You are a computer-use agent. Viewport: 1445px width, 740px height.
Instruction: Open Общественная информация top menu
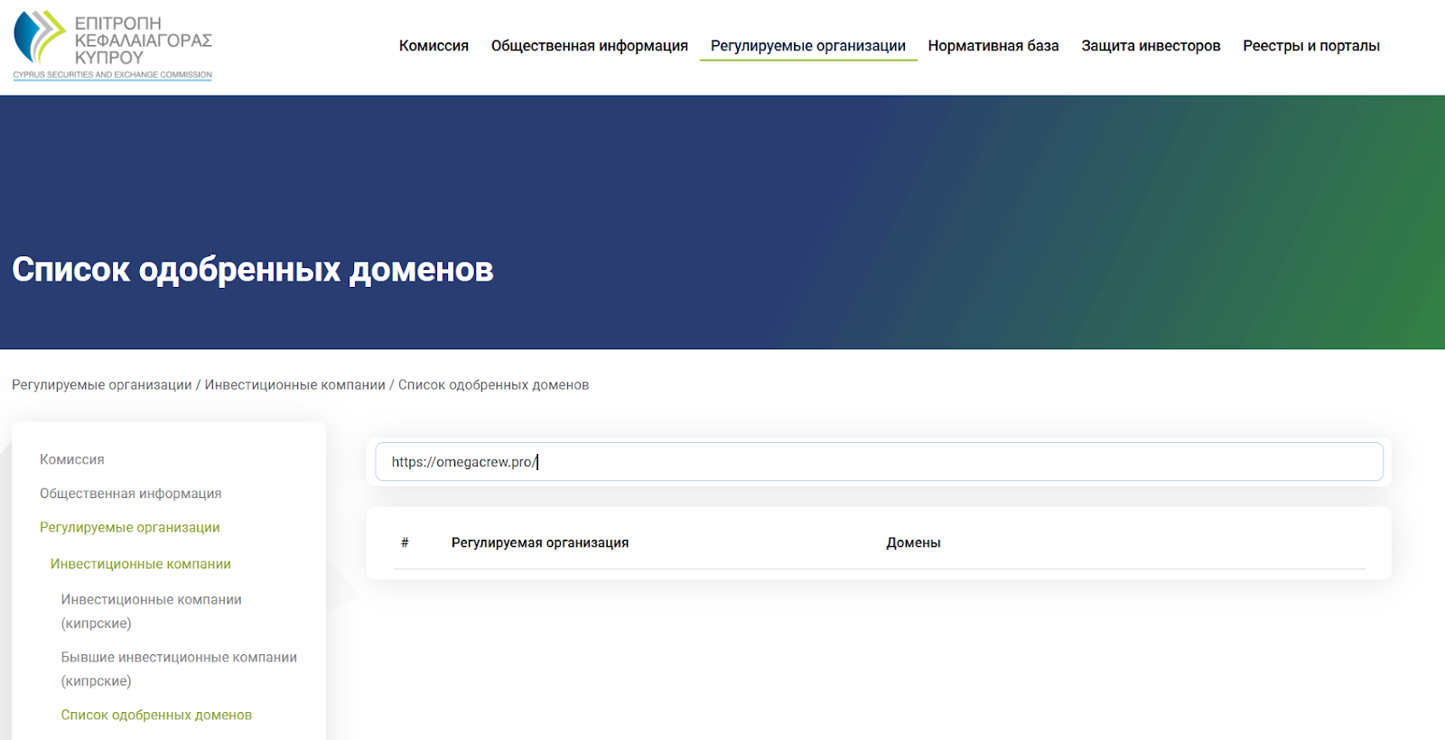click(x=590, y=45)
